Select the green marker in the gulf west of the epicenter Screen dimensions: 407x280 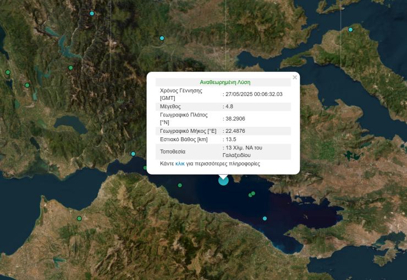180,185
